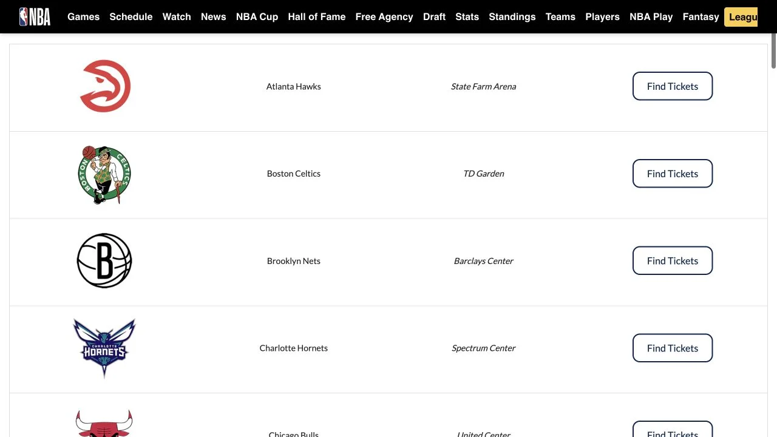Click Spectrum Center venue text
The image size is (777, 437).
tap(484, 348)
